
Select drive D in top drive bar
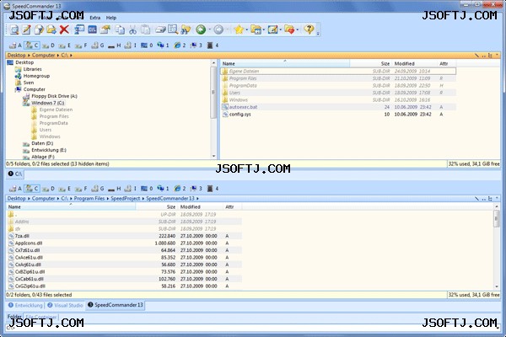[x=48, y=45]
